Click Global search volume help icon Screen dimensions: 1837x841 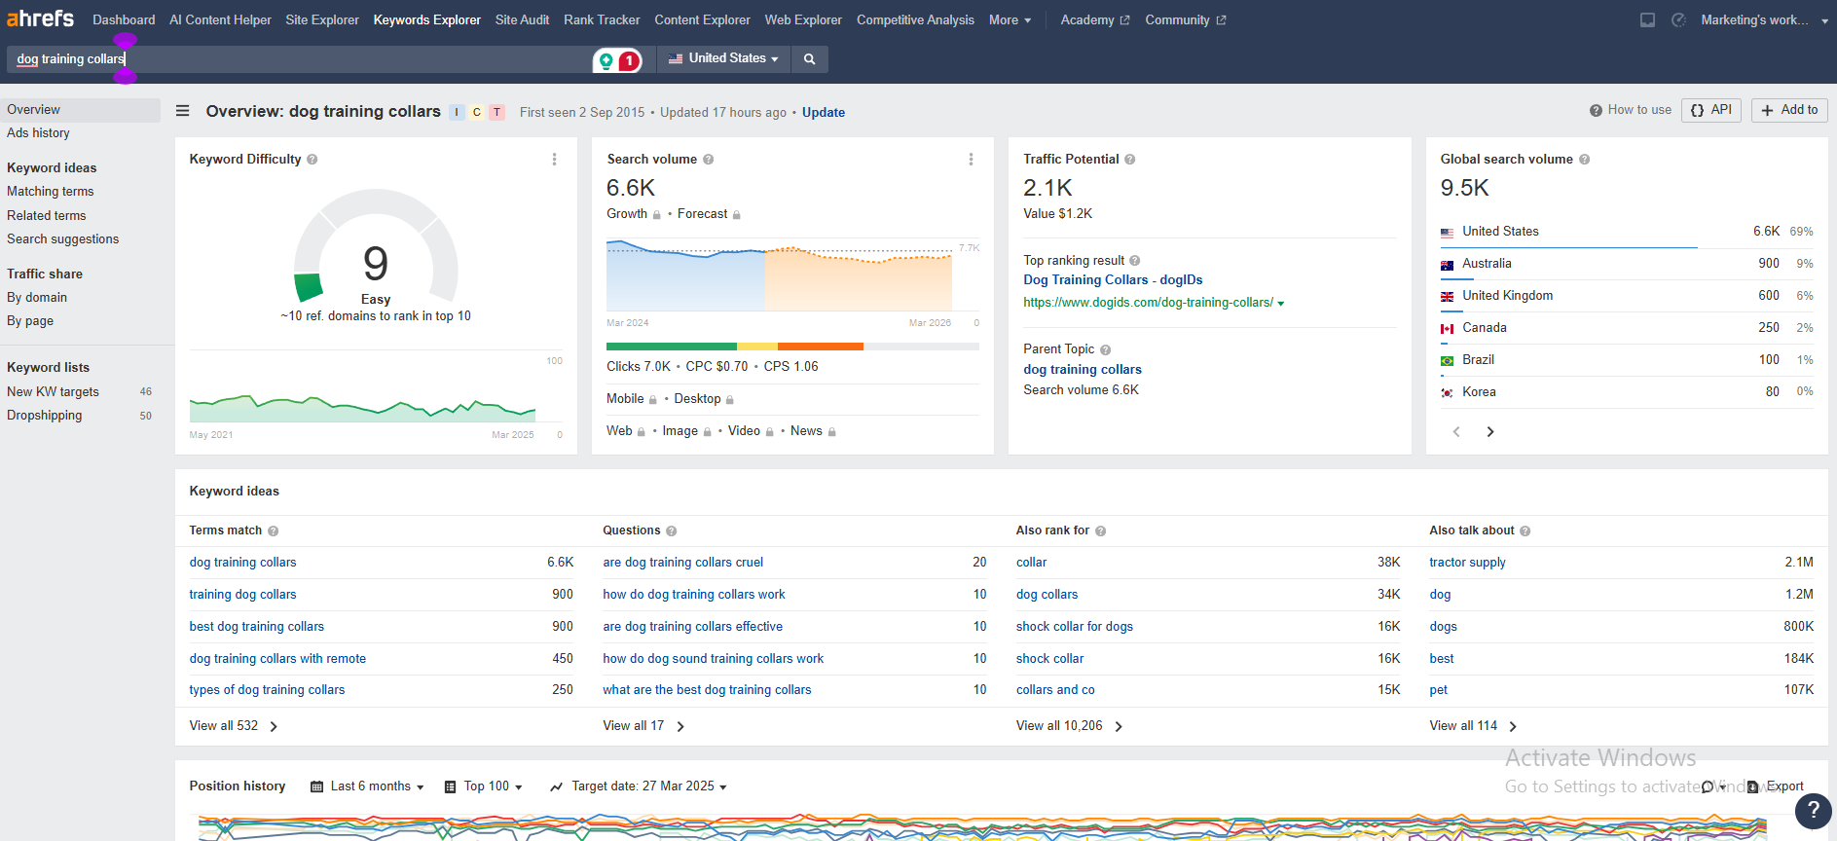pos(1584,160)
